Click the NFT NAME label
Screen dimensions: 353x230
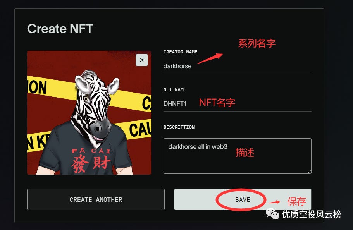(175, 89)
